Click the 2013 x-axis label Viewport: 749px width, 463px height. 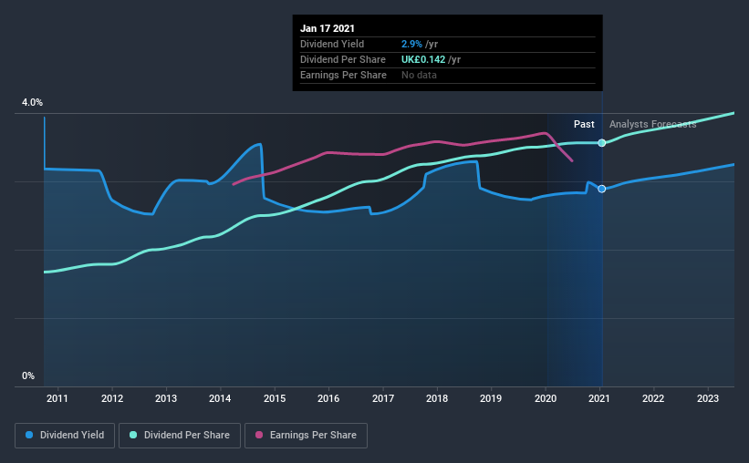[x=166, y=398]
